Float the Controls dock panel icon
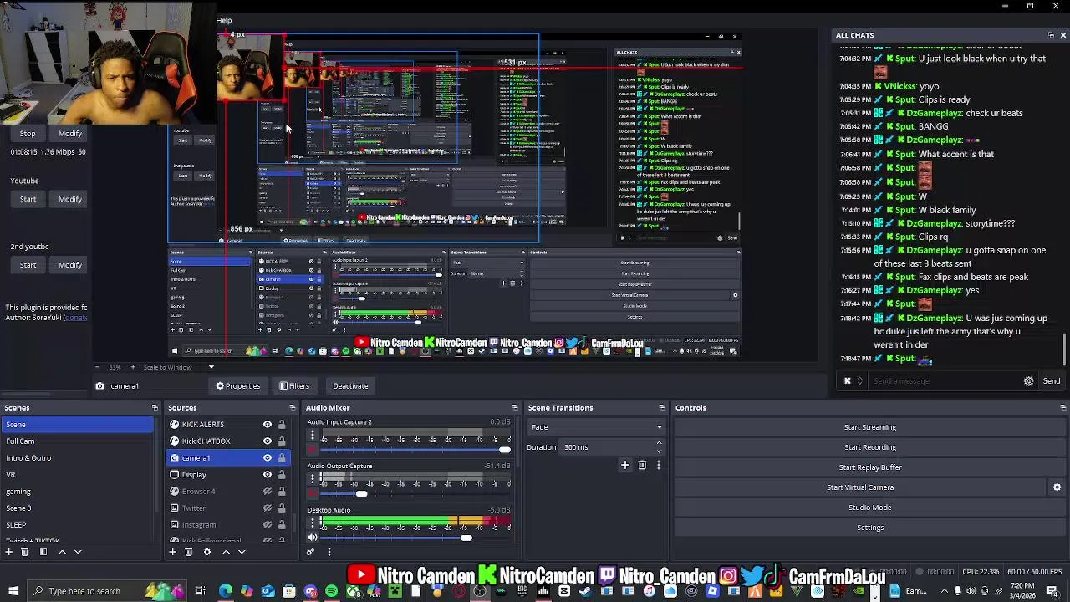Screen dimensions: 1070x602 click(x=1062, y=408)
